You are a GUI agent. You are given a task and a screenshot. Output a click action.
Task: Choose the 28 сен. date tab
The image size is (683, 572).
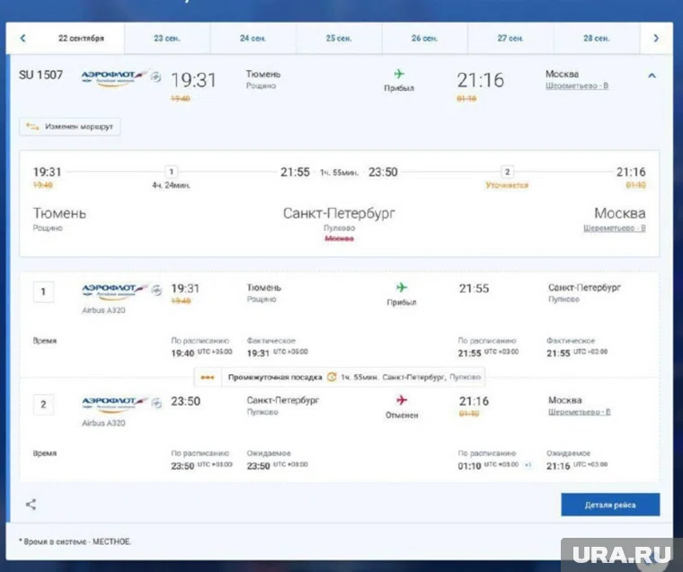596,39
